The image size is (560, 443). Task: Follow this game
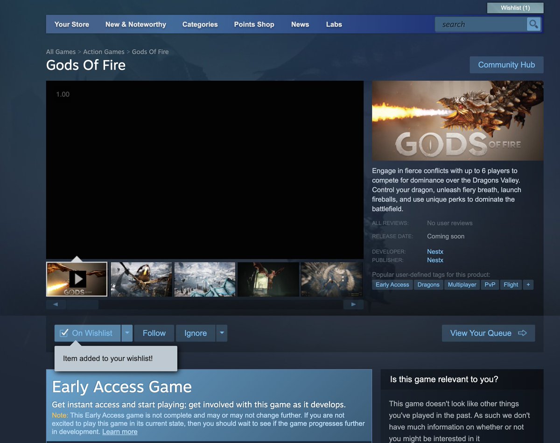(x=154, y=333)
